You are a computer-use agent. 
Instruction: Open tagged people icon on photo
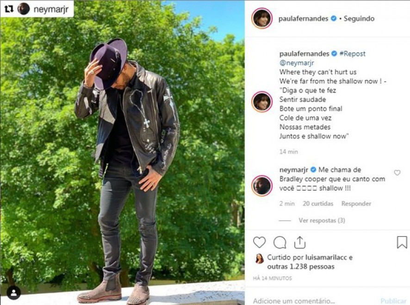tap(13, 293)
